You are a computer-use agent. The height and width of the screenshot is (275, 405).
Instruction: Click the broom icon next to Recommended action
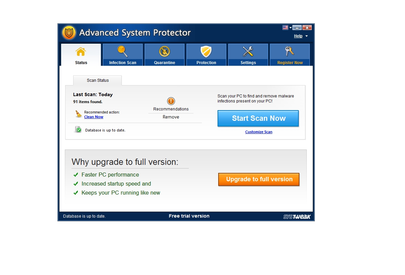click(78, 114)
